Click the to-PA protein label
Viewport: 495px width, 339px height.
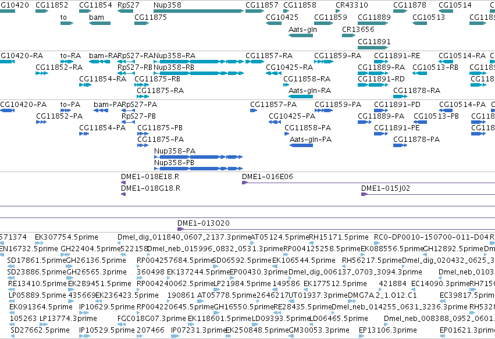(x=70, y=105)
